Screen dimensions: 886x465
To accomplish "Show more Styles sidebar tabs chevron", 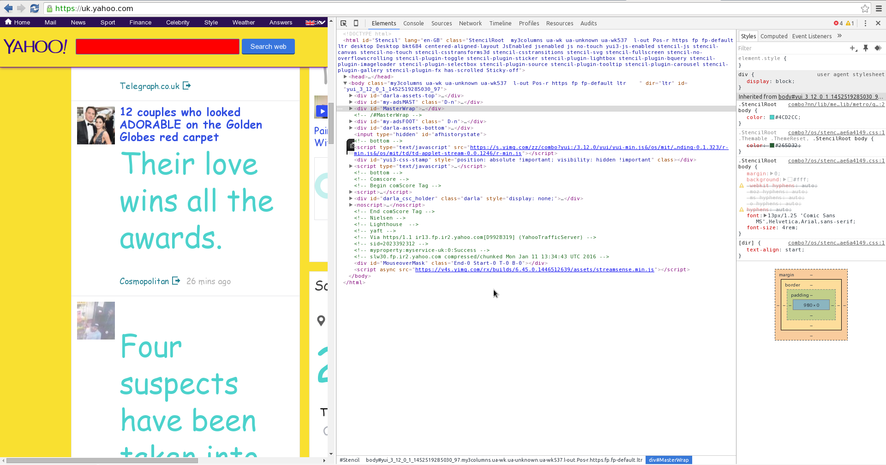I will coord(839,36).
